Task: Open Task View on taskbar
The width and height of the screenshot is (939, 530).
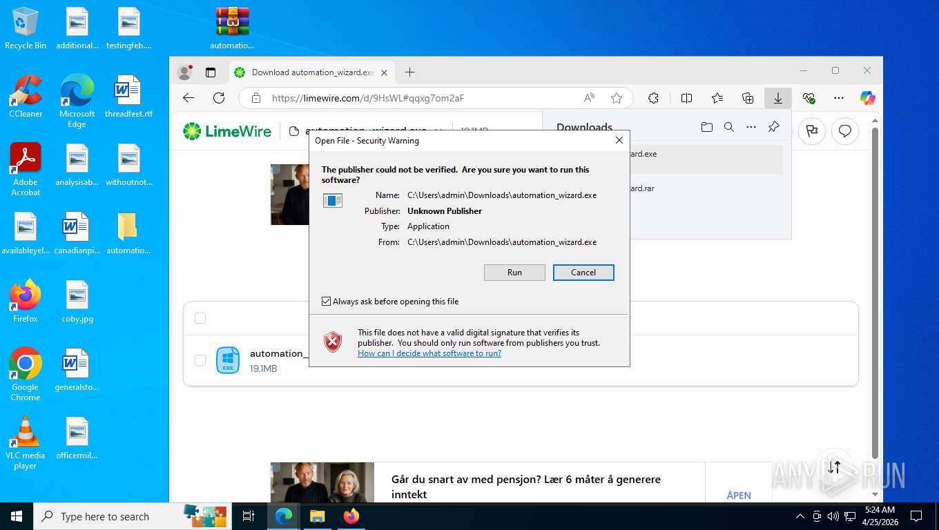Action: (249, 516)
